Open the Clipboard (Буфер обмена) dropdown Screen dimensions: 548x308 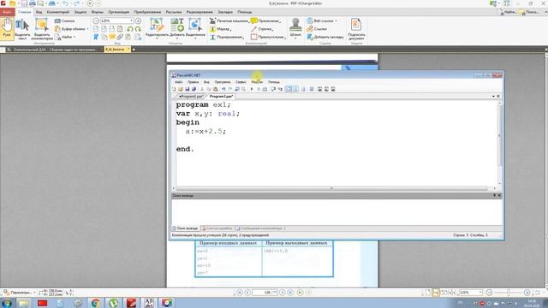(72, 29)
